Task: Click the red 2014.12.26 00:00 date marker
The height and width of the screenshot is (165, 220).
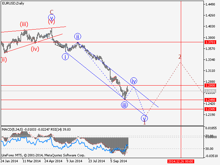Action: [181, 162]
